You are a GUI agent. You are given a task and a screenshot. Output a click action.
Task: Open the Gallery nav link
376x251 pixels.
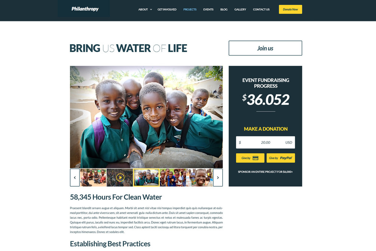240,9
